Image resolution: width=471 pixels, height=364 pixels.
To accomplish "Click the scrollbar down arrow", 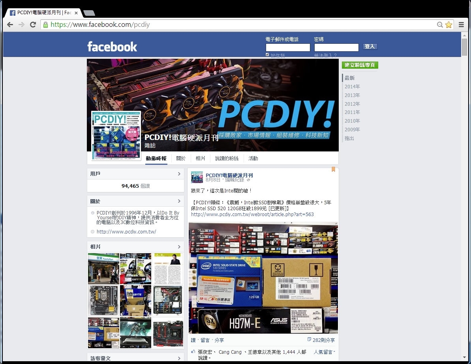I will [464, 358].
